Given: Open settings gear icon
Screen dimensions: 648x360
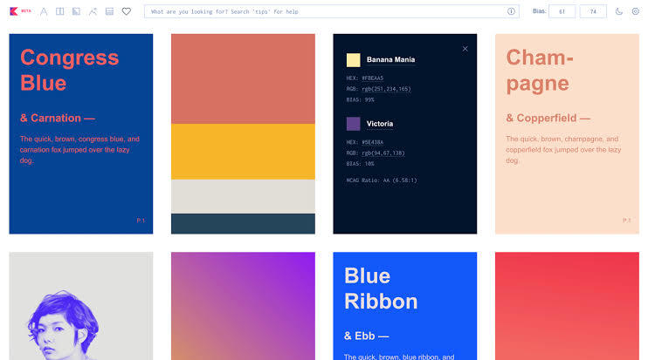Looking at the screenshot, I should (635, 11).
